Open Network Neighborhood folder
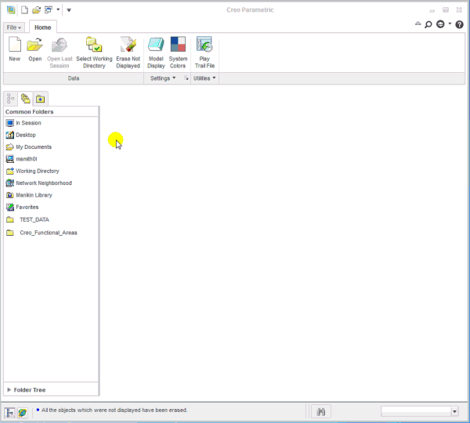 [x=38, y=183]
